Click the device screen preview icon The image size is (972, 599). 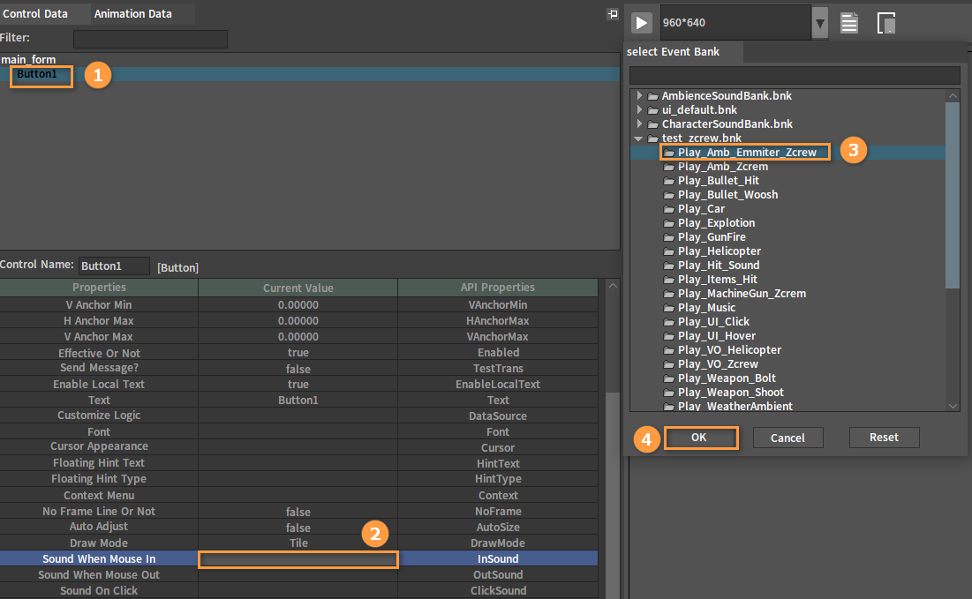point(886,23)
